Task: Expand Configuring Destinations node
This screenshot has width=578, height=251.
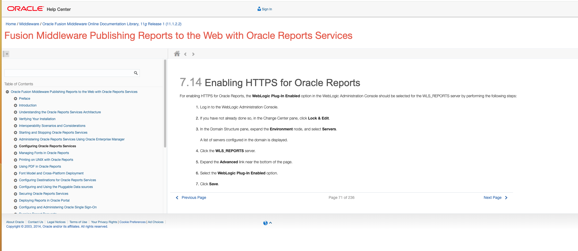Action: click(16, 180)
